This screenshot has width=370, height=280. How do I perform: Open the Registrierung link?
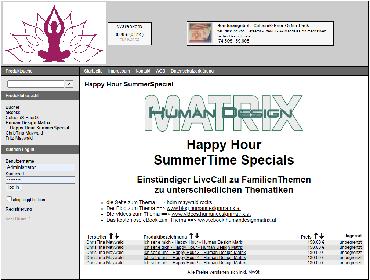(x=18, y=209)
